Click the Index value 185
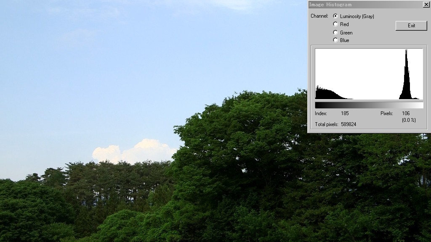 [345, 113]
